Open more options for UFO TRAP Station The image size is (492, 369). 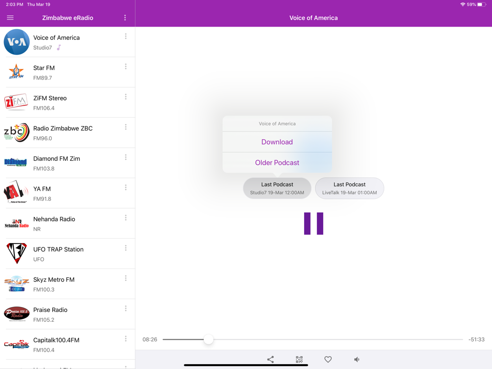tap(126, 248)
